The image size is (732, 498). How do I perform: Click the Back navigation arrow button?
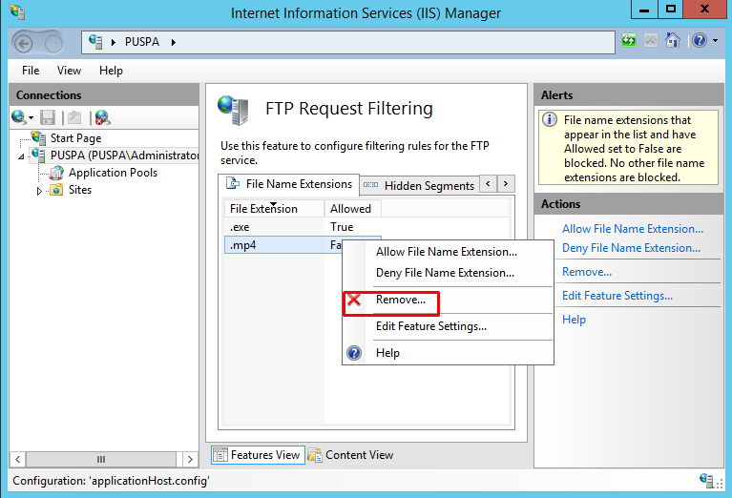26,42
